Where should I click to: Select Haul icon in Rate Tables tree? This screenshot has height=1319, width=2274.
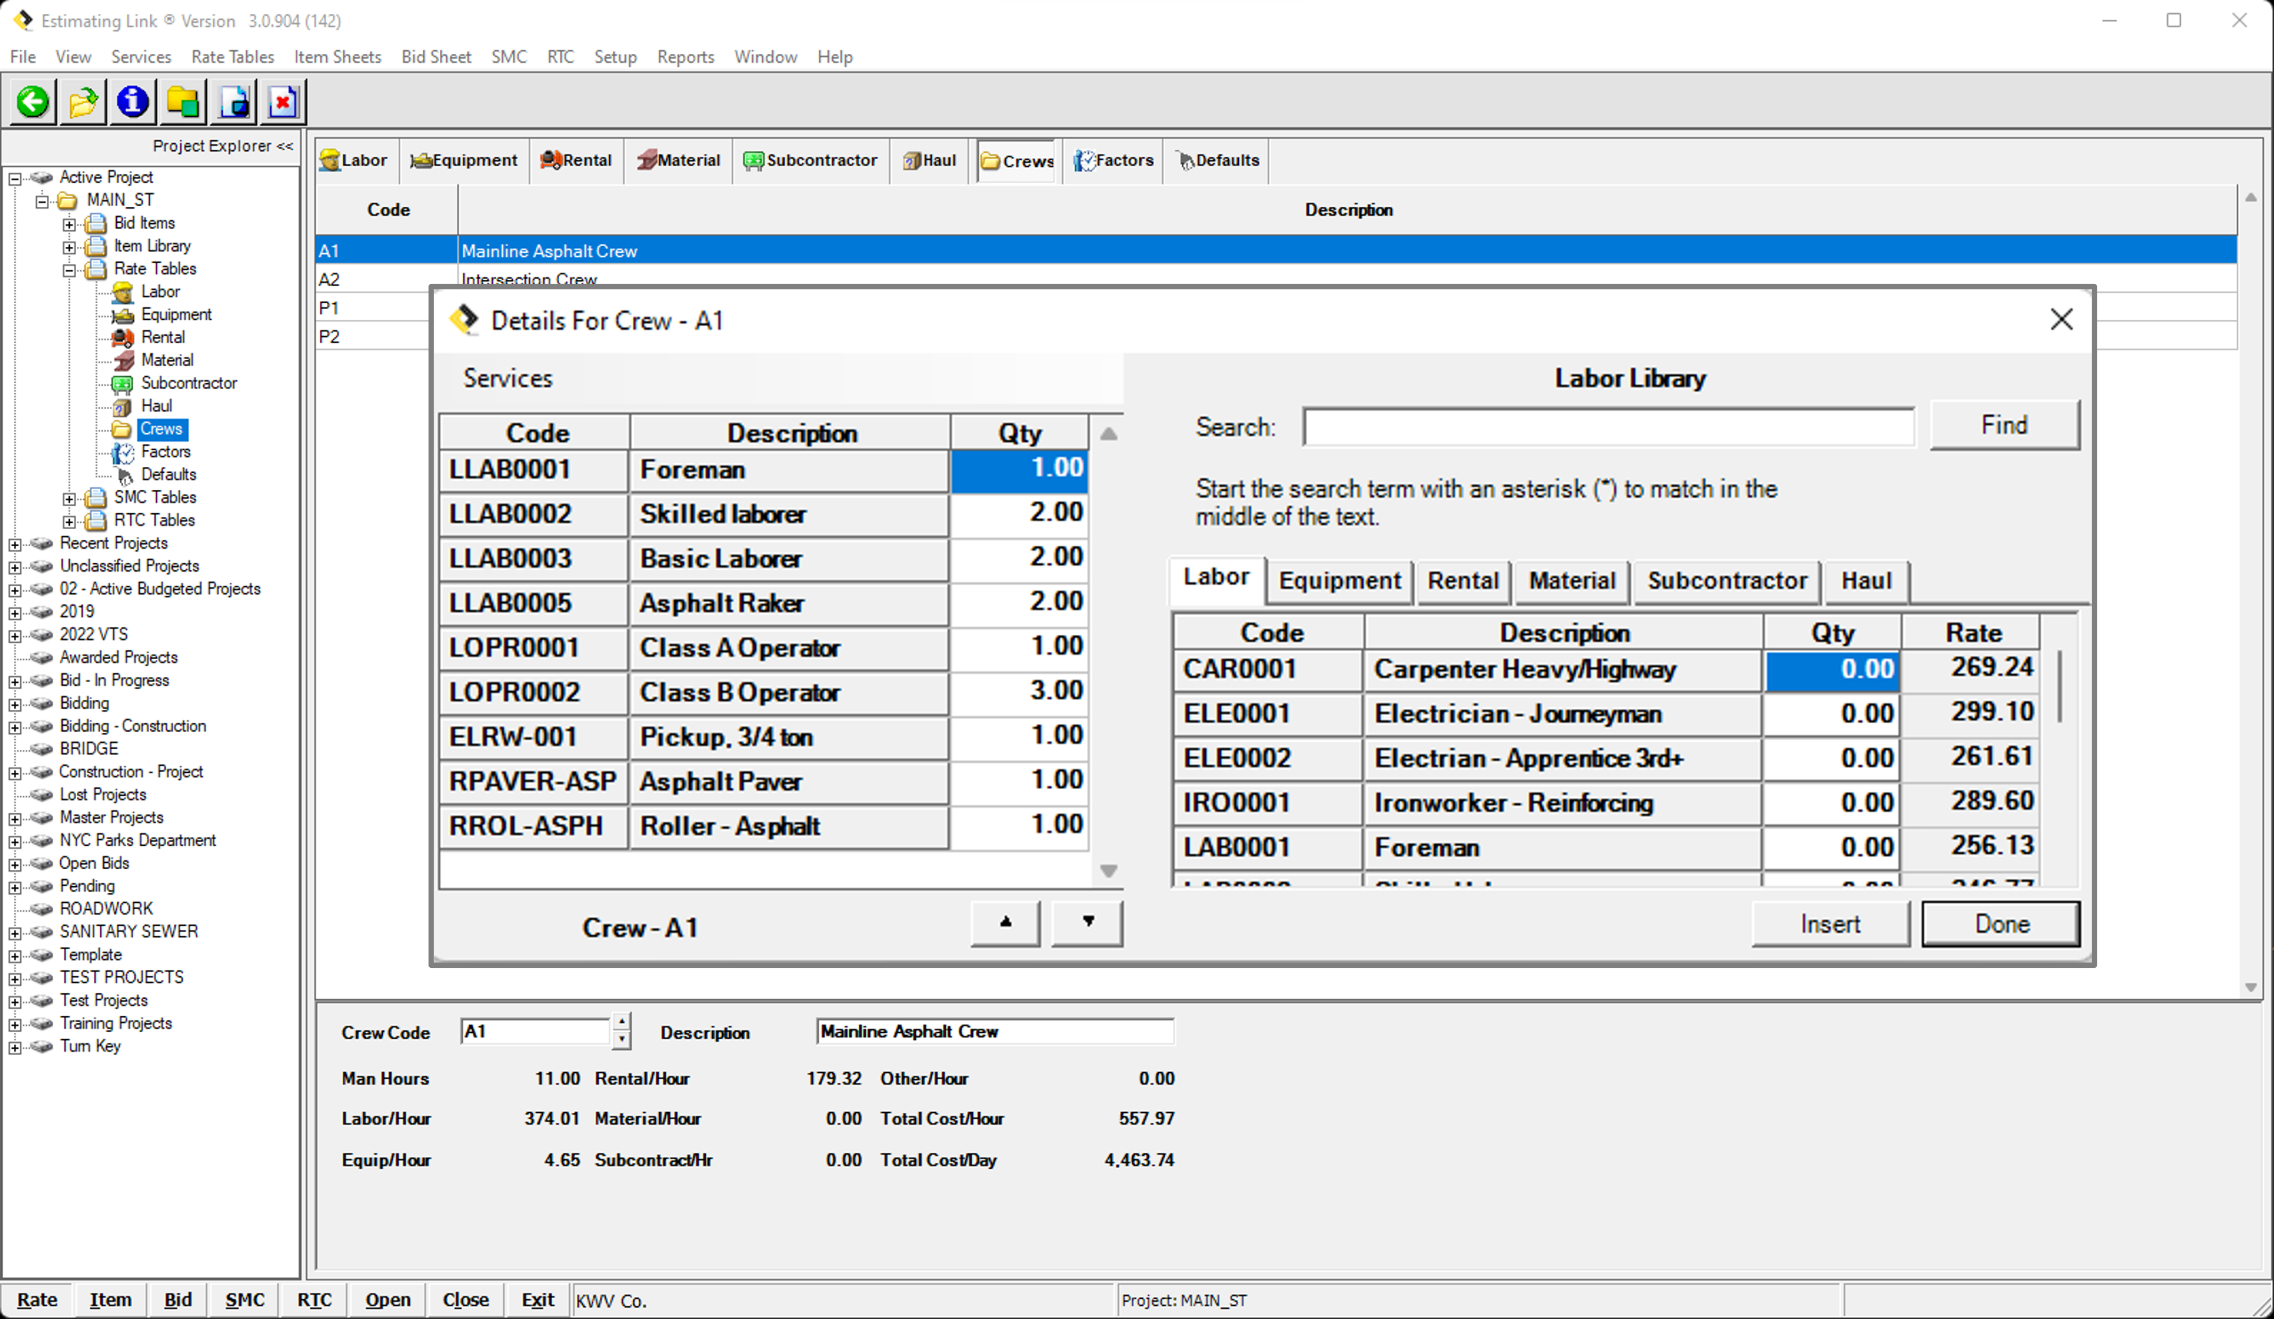[123, 406]
